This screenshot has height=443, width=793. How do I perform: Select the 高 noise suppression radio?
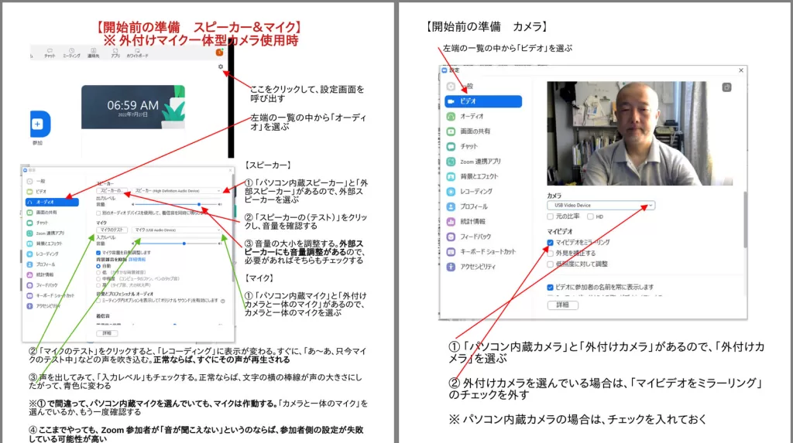(x=98, y=285)
